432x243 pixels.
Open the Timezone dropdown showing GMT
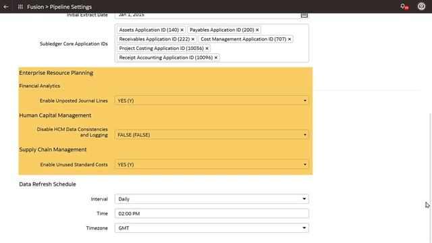tap(211, 228)
